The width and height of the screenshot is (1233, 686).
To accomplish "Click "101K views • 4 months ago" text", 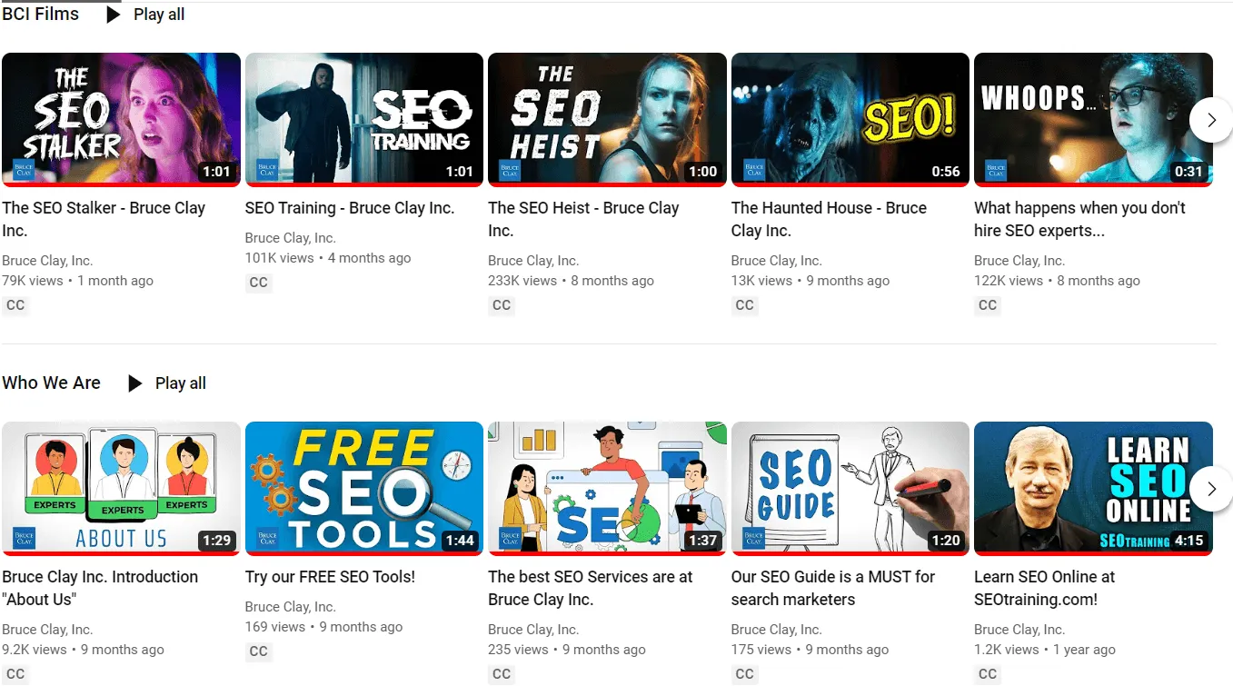I will [328, 258].
